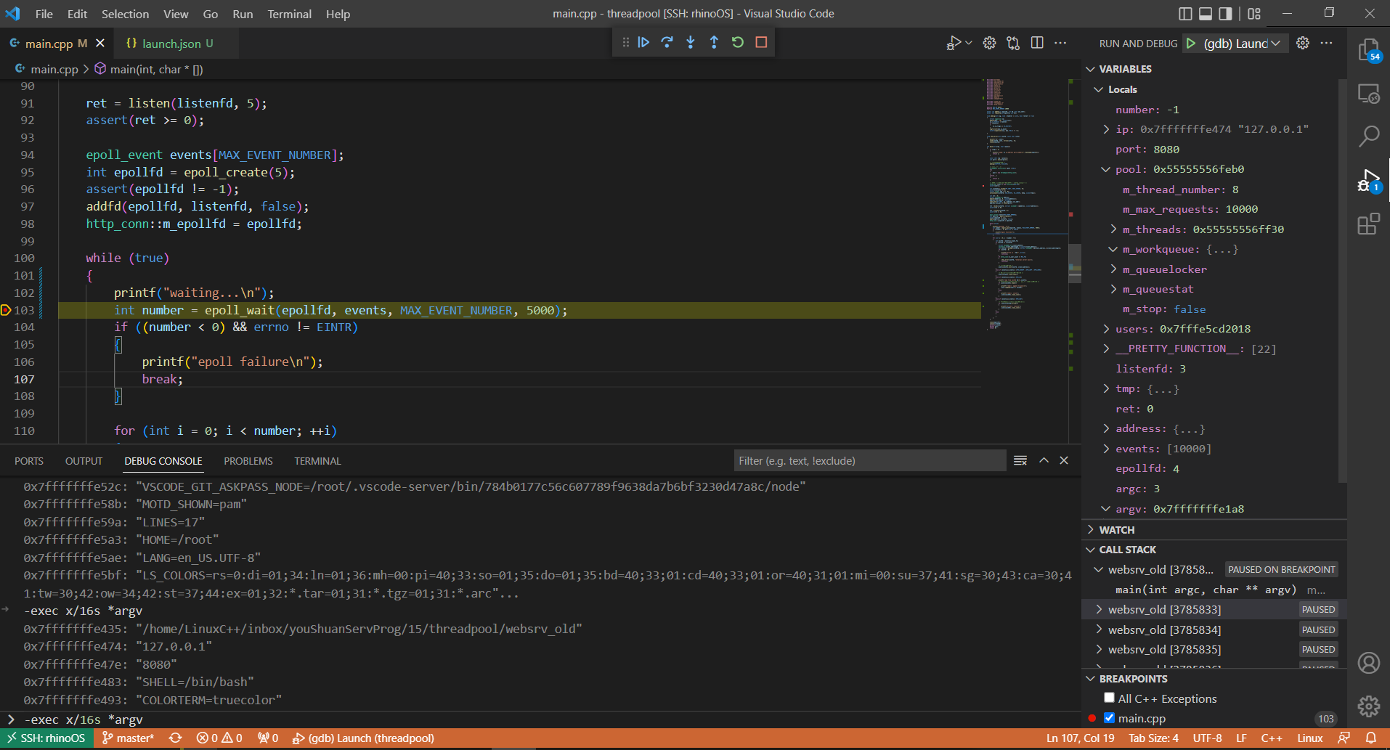Switch to the PROBLEMS panel tab
This screenshot has width=1390, height=750.
tap(248, 461)
